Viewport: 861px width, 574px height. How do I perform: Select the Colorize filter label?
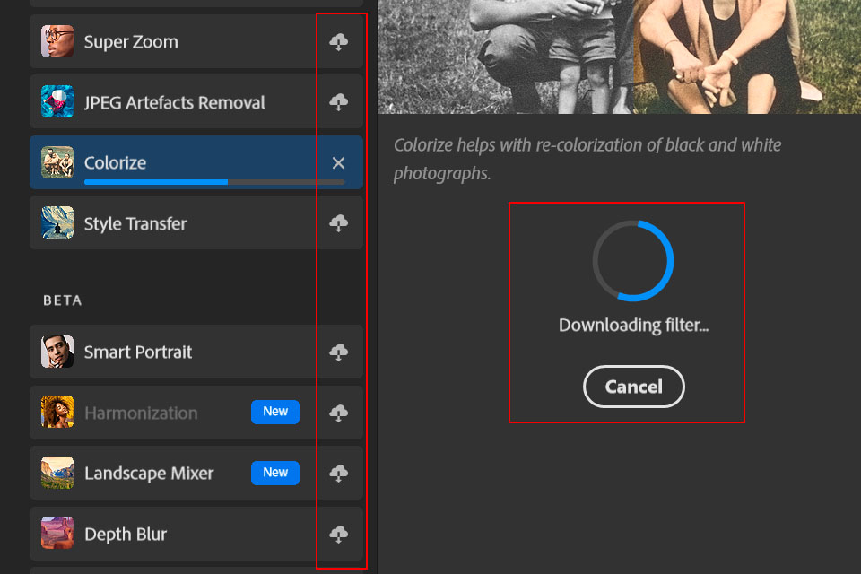pyautogui.click(x=116, y=163)
